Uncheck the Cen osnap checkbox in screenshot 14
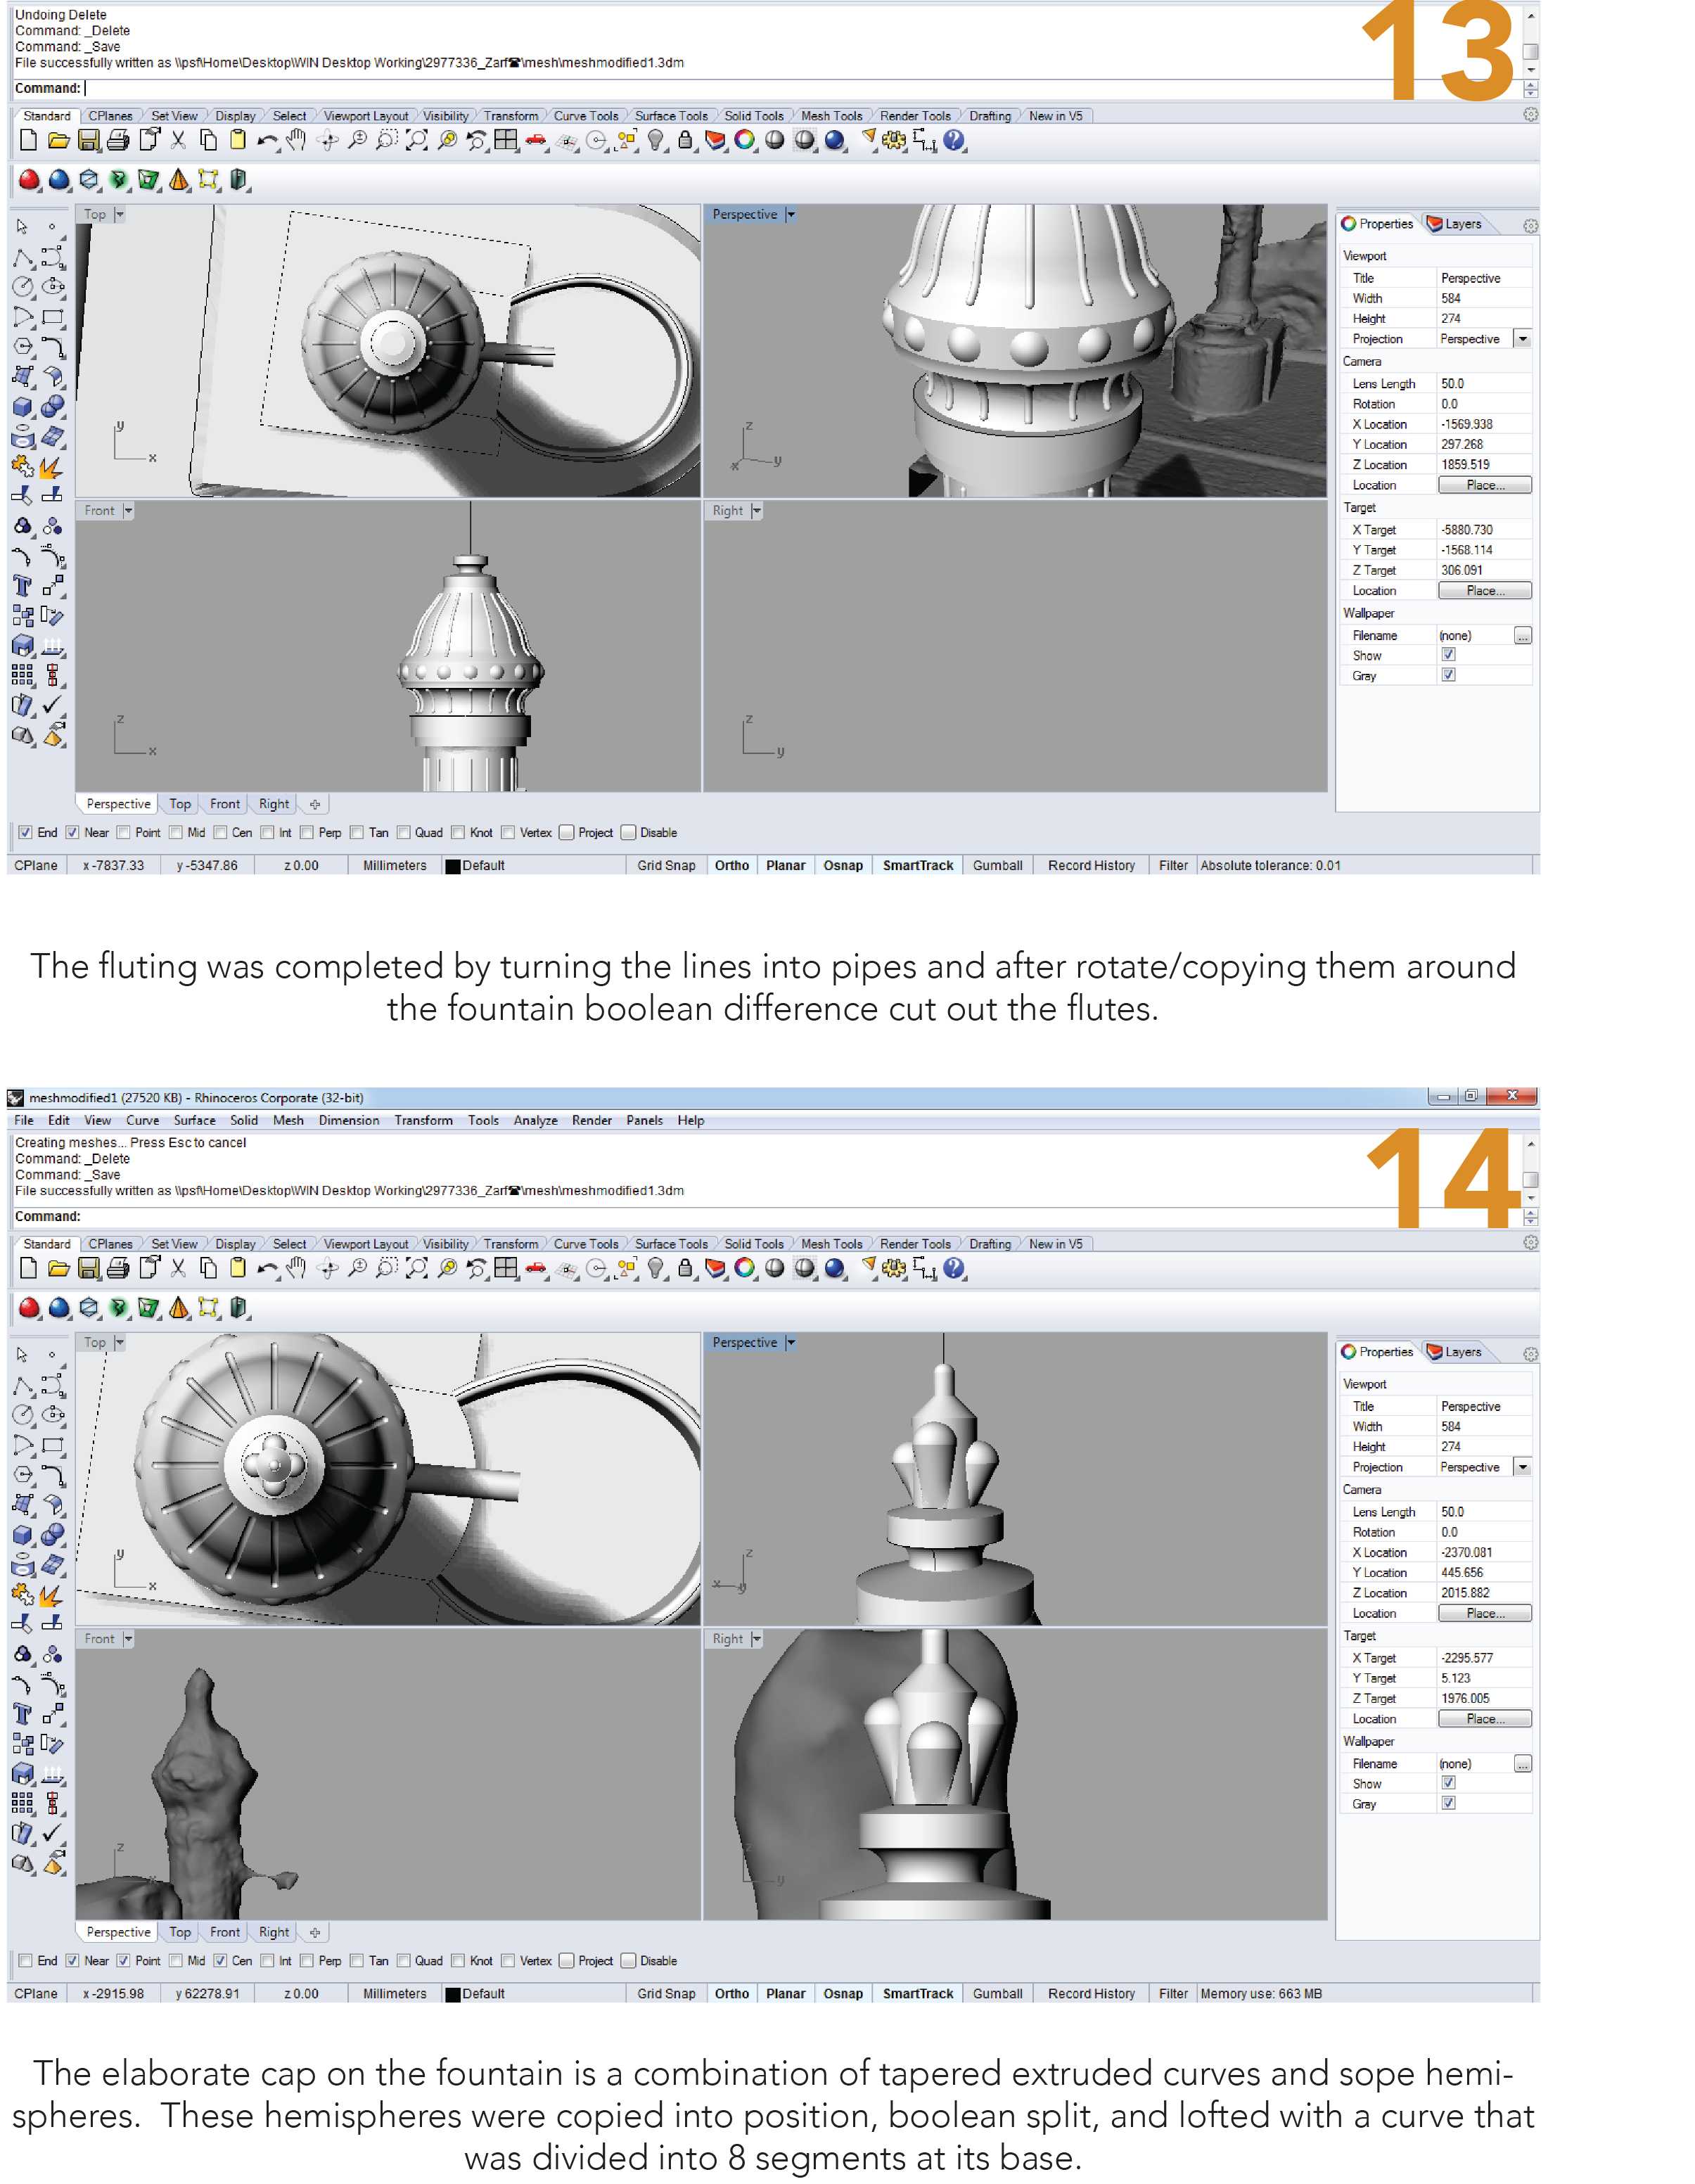 coord(220,1961)
